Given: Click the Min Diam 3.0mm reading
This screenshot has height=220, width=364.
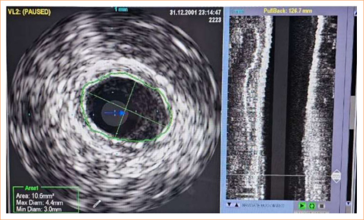Looking at the screenshot, I should coord(39,209).
